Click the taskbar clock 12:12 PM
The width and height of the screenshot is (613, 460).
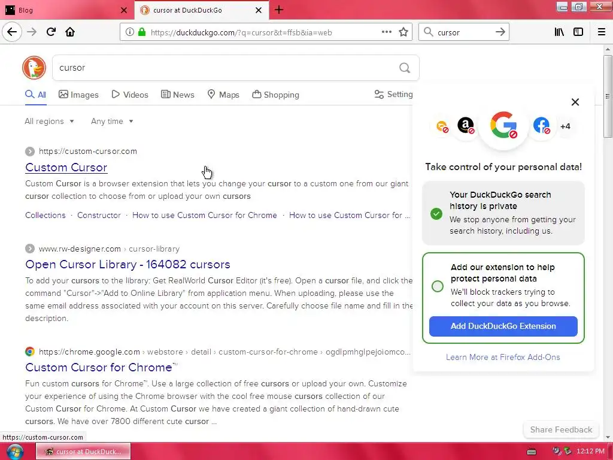tap(590, 451)
